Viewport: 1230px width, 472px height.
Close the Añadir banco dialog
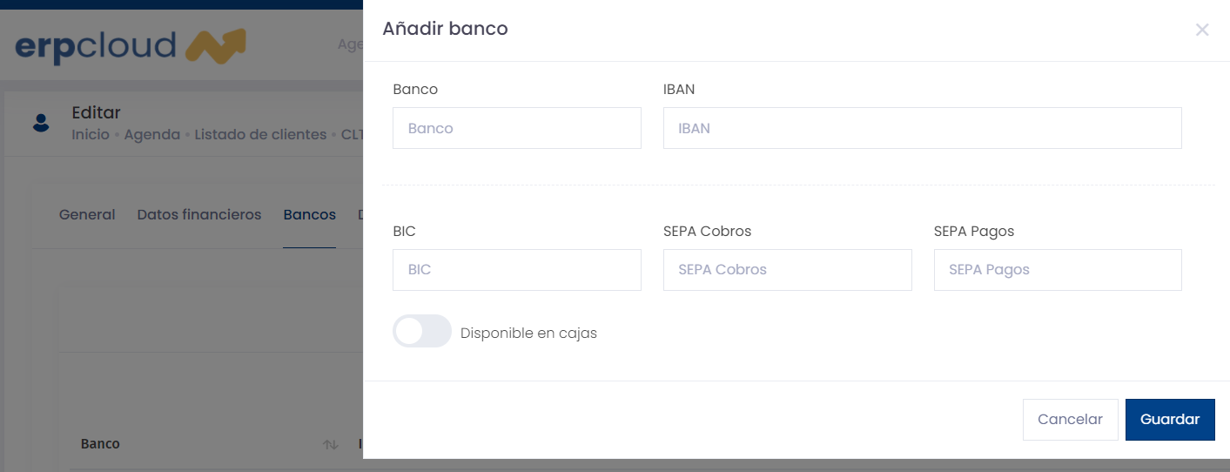click(1202, 30)
